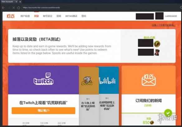Select the highlighted 奖励 navigation item

[36, 16]
